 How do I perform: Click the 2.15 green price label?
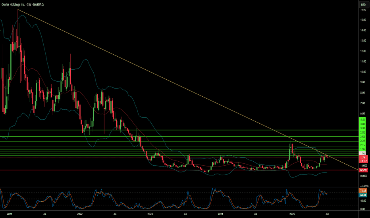[x=363, y=145]
